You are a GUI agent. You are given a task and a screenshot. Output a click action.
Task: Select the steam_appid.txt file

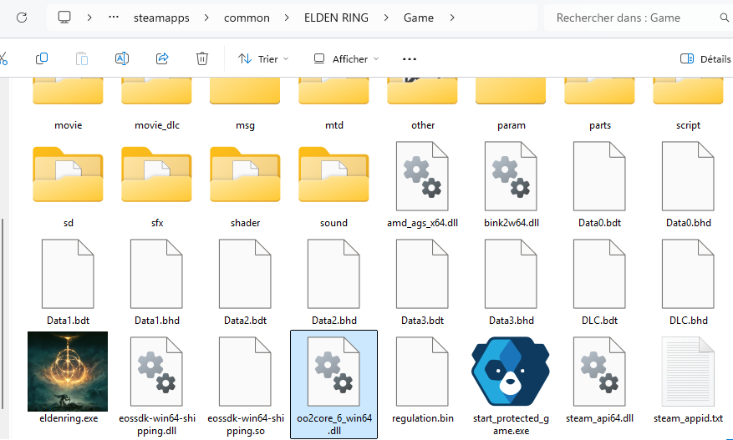click(x=688, y=379)
